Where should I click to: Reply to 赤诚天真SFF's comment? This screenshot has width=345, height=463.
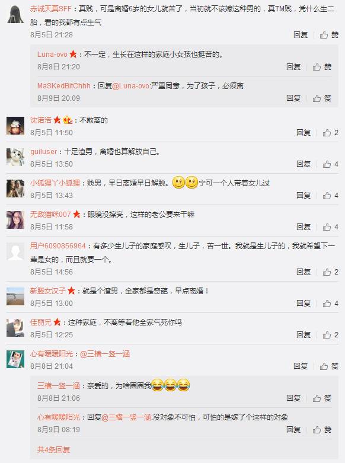tap(301, 35)
